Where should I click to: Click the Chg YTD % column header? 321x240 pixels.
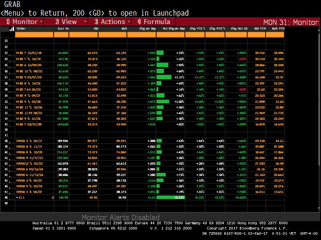pyautogui.click(x=197, y=29)
